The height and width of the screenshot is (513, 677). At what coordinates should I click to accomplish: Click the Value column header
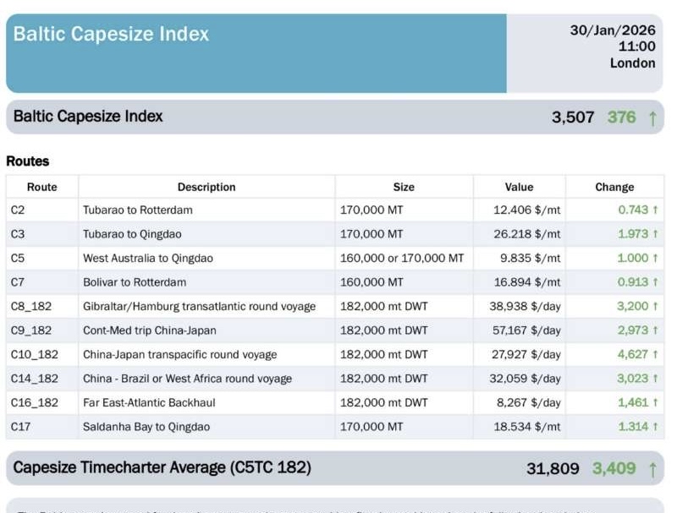pyautogui.click(x=519, y=187)
